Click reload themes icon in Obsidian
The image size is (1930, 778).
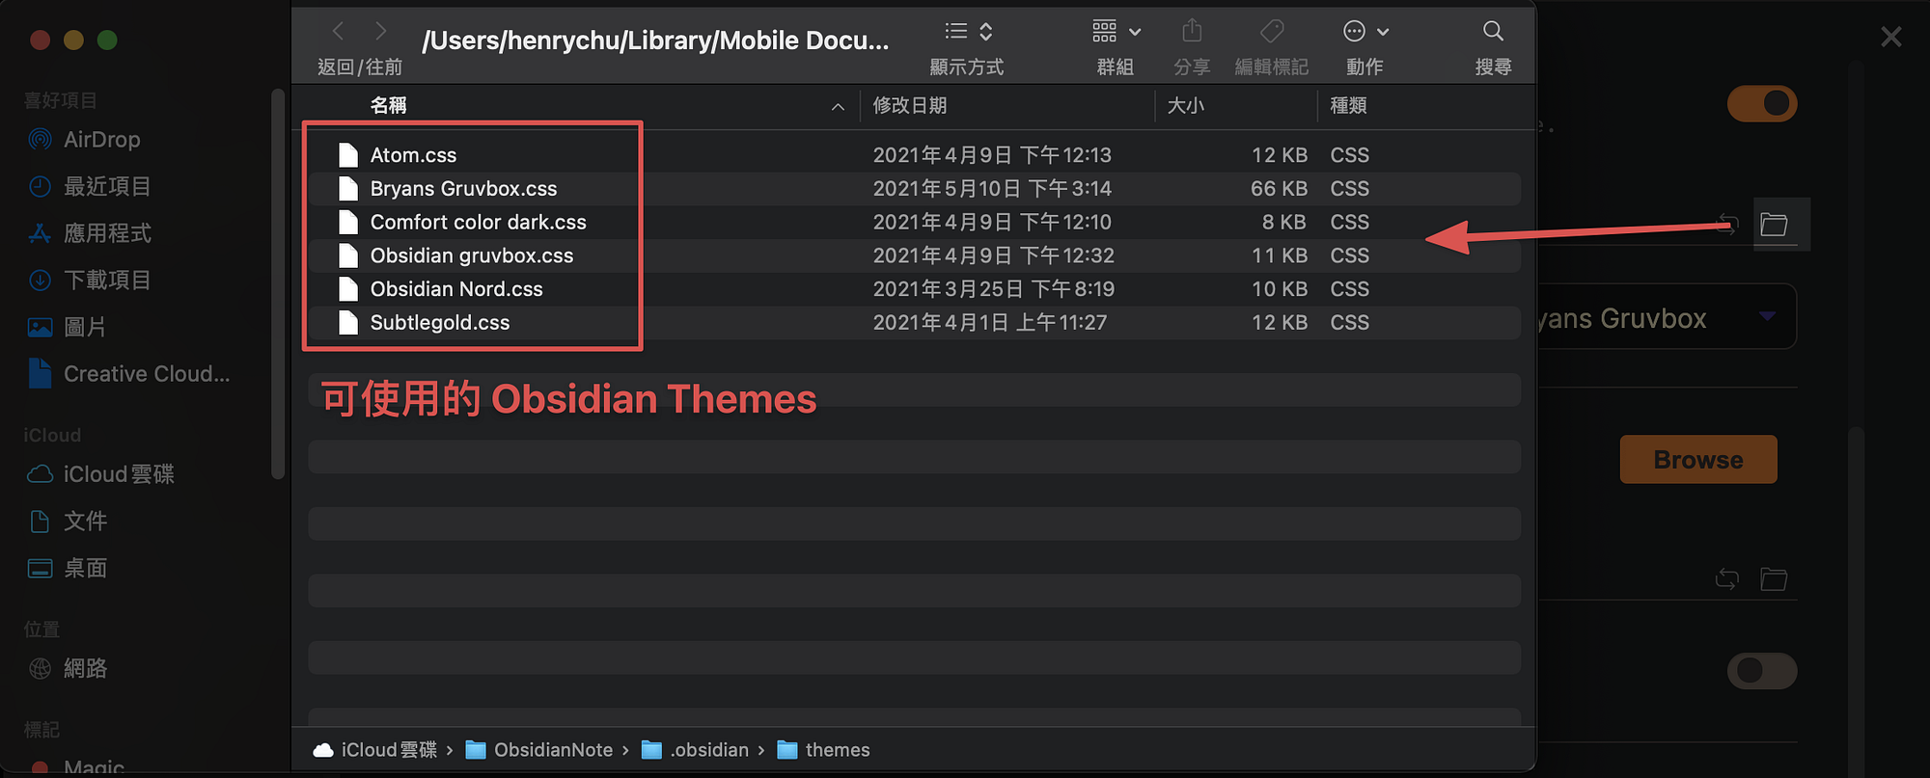click(1728, 225)
